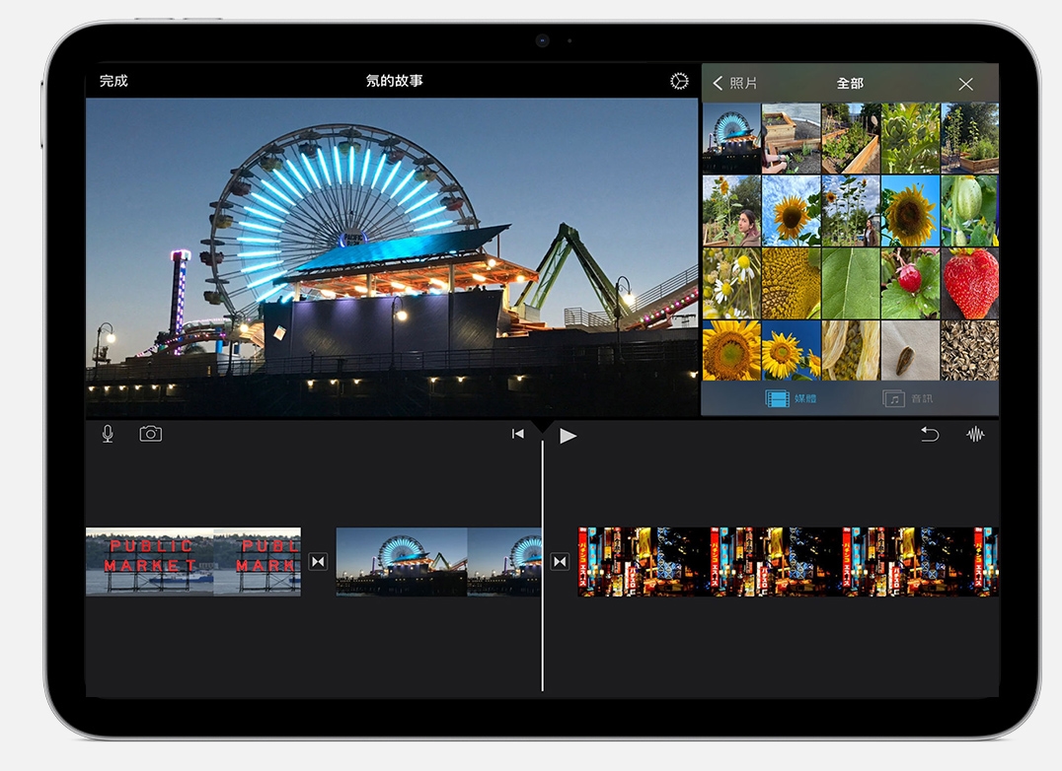Tap the microphone voiceover record icon
Screen dimensions: 1062x771
click(x=108, y=434)
